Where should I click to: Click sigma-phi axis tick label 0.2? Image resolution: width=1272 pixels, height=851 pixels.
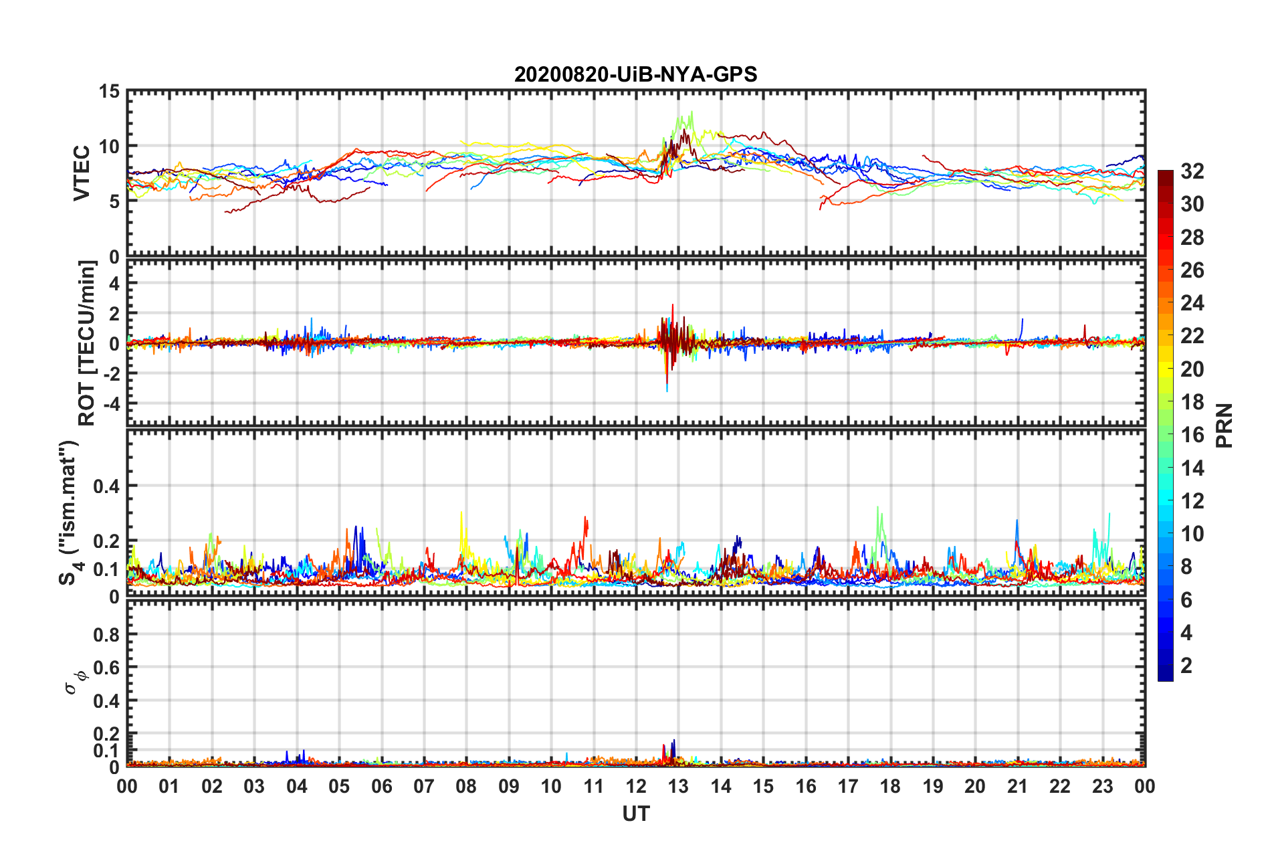pos(106,734)
